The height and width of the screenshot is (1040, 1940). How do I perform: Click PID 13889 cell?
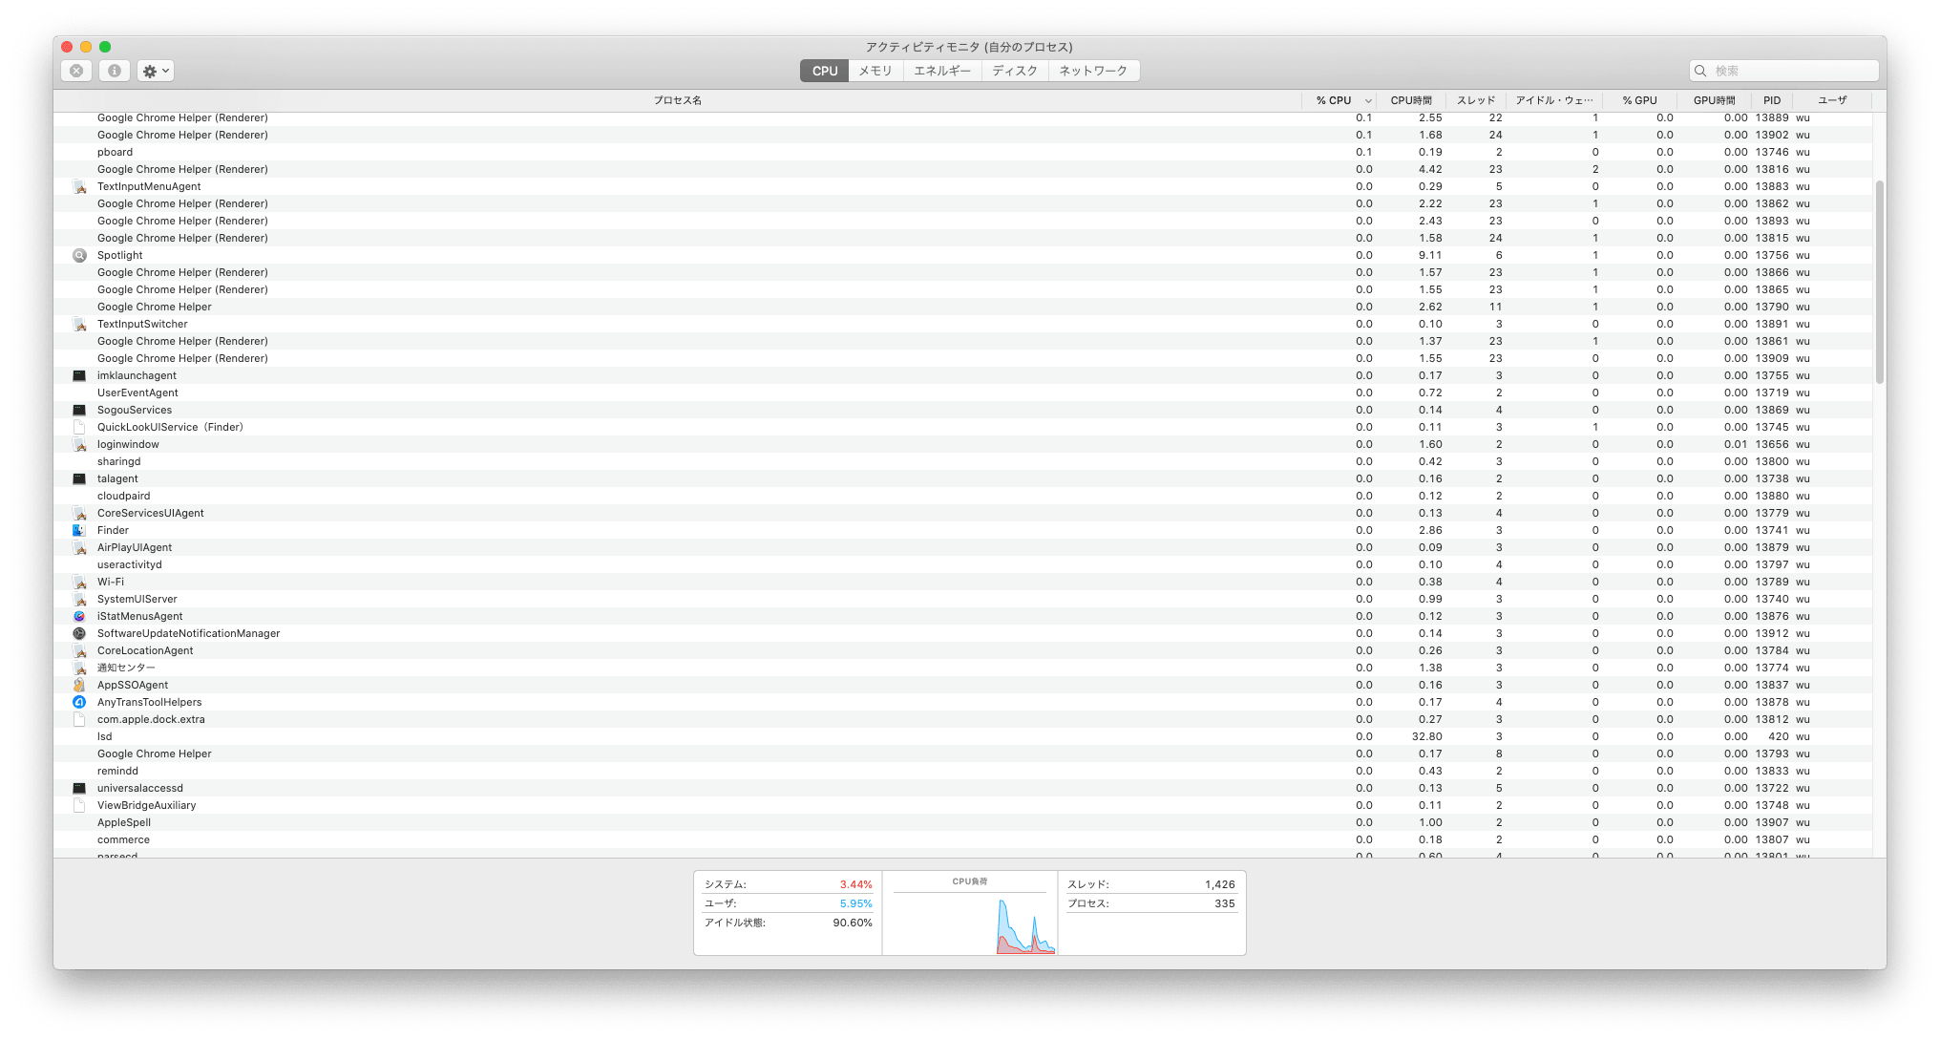[x=1772, y=117]
